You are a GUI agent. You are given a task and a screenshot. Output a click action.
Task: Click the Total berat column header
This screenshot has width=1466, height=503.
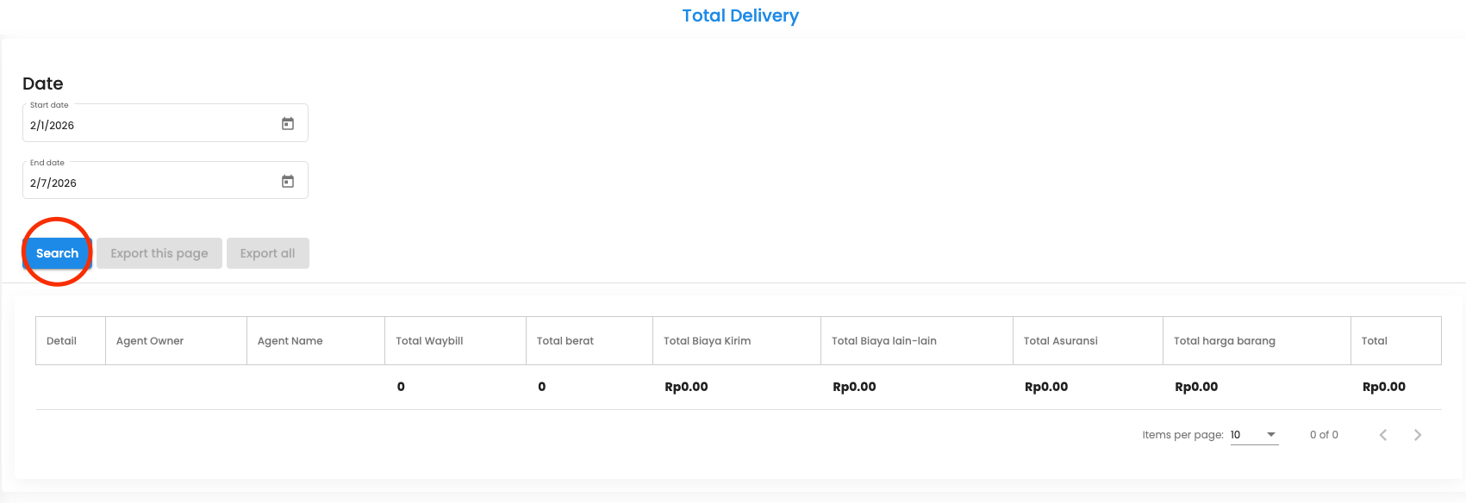(x=565, y=341)
